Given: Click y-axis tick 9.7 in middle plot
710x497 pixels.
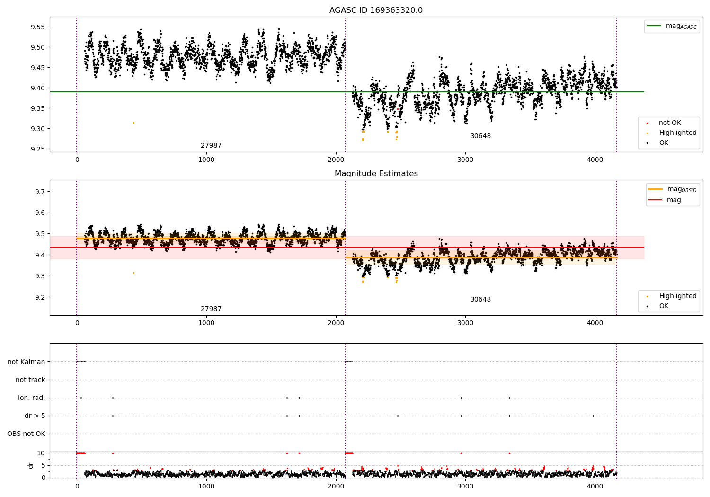Looking at the screenshot, I should click(x=40, y=192).
